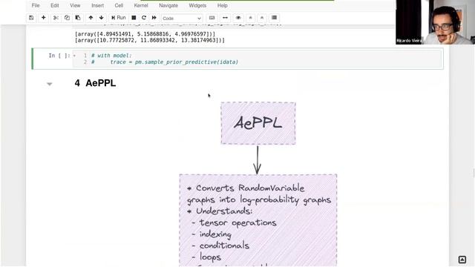475x267 pixels.
Task: Click the table of contents list icon
Action: point(274,18)
